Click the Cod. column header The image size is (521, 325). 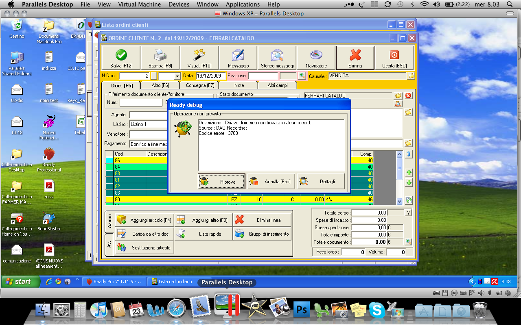coord(129,154)
